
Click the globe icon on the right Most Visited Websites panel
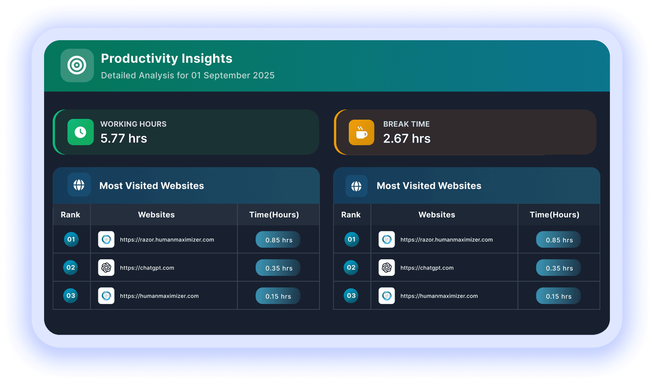357,186
